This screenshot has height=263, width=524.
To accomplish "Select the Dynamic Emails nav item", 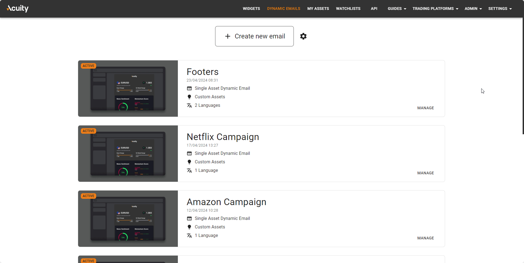I will 284,9.
